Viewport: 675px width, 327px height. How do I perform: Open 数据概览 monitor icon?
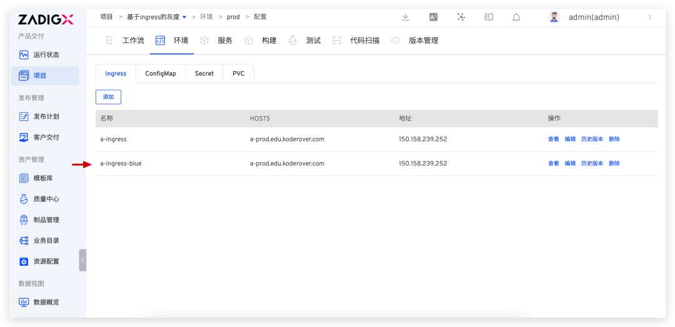(24, 302)
